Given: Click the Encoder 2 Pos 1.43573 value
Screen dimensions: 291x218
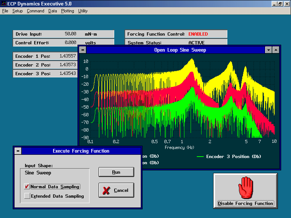Looking at the screenshot, I should (68, 65).
